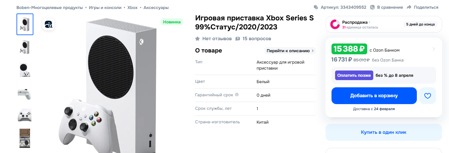This screenshot has height=153, width=449.
Task: Click the info icon beside Гарантийный срок
Action: coord(237,95)
